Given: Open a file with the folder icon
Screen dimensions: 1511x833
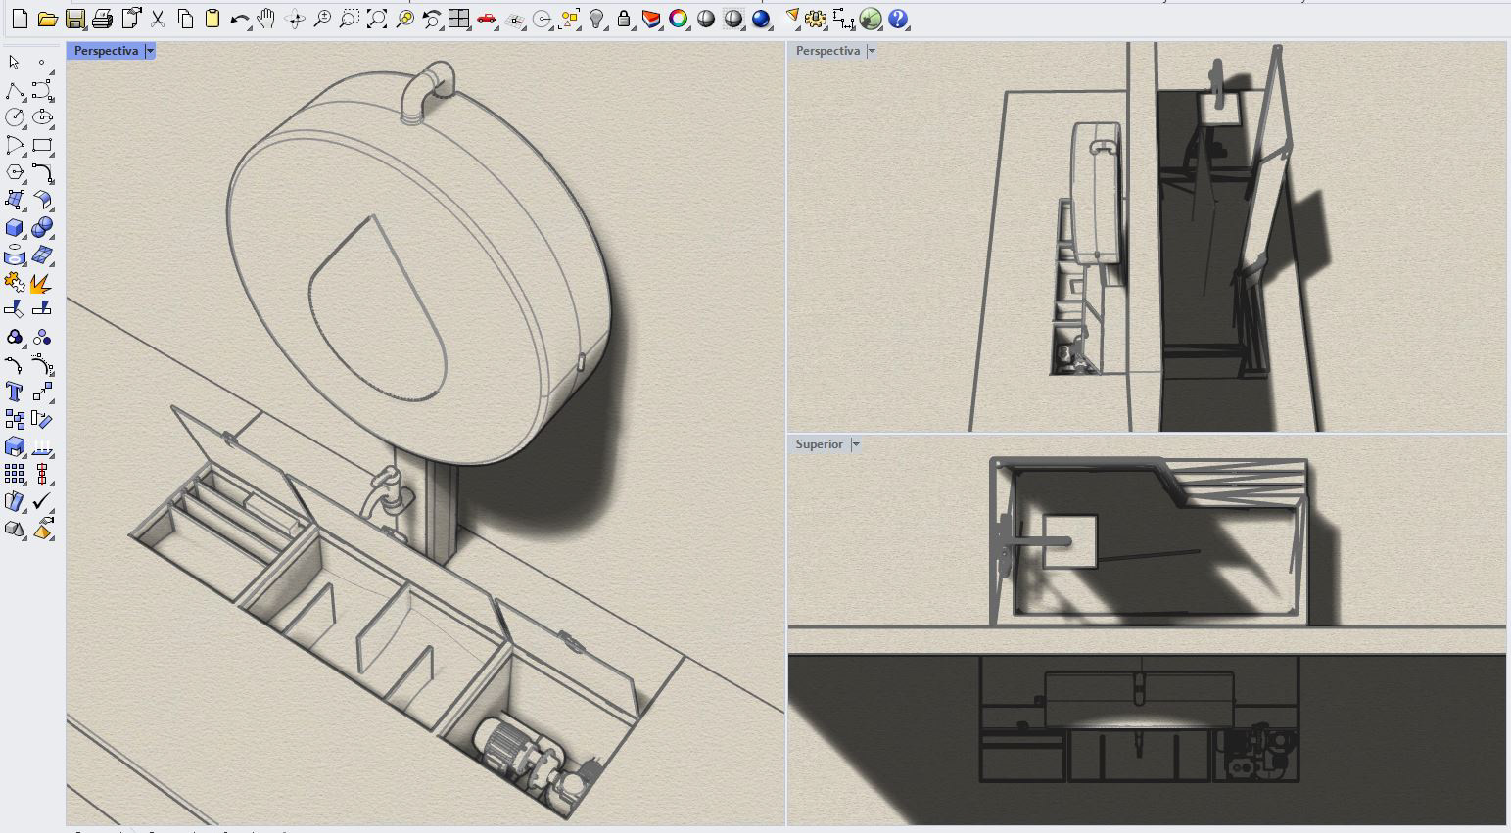Looking at the screenshot, I should tap(47, 19).
